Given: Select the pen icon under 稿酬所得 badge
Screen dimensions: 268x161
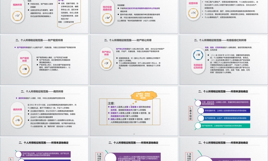Looking at the screenshot, I should pos(17,16).
